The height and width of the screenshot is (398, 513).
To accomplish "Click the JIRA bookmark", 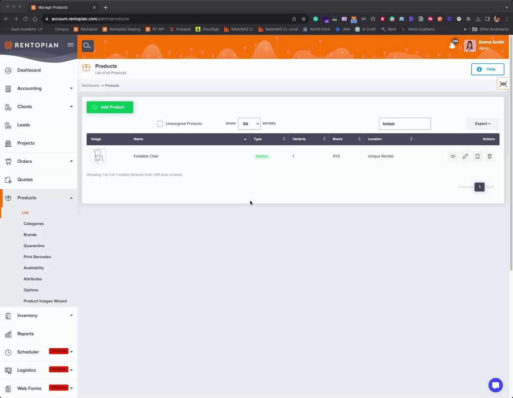I will [343, 29].
